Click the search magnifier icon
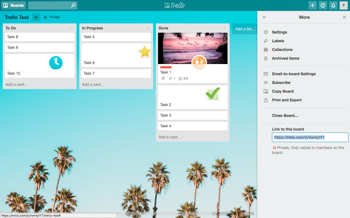 pos(73,5)
